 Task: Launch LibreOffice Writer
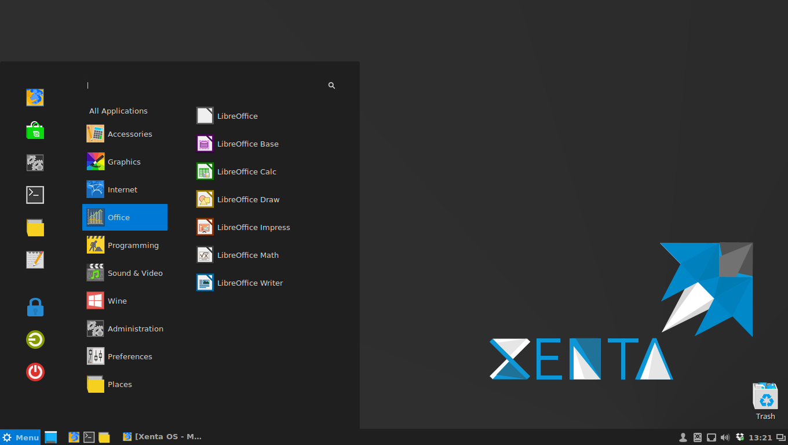[250, 283]
